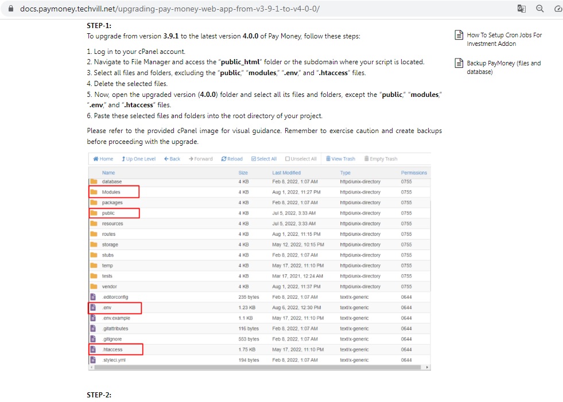Open Backup PayMoney files and database link

[503, 68]
